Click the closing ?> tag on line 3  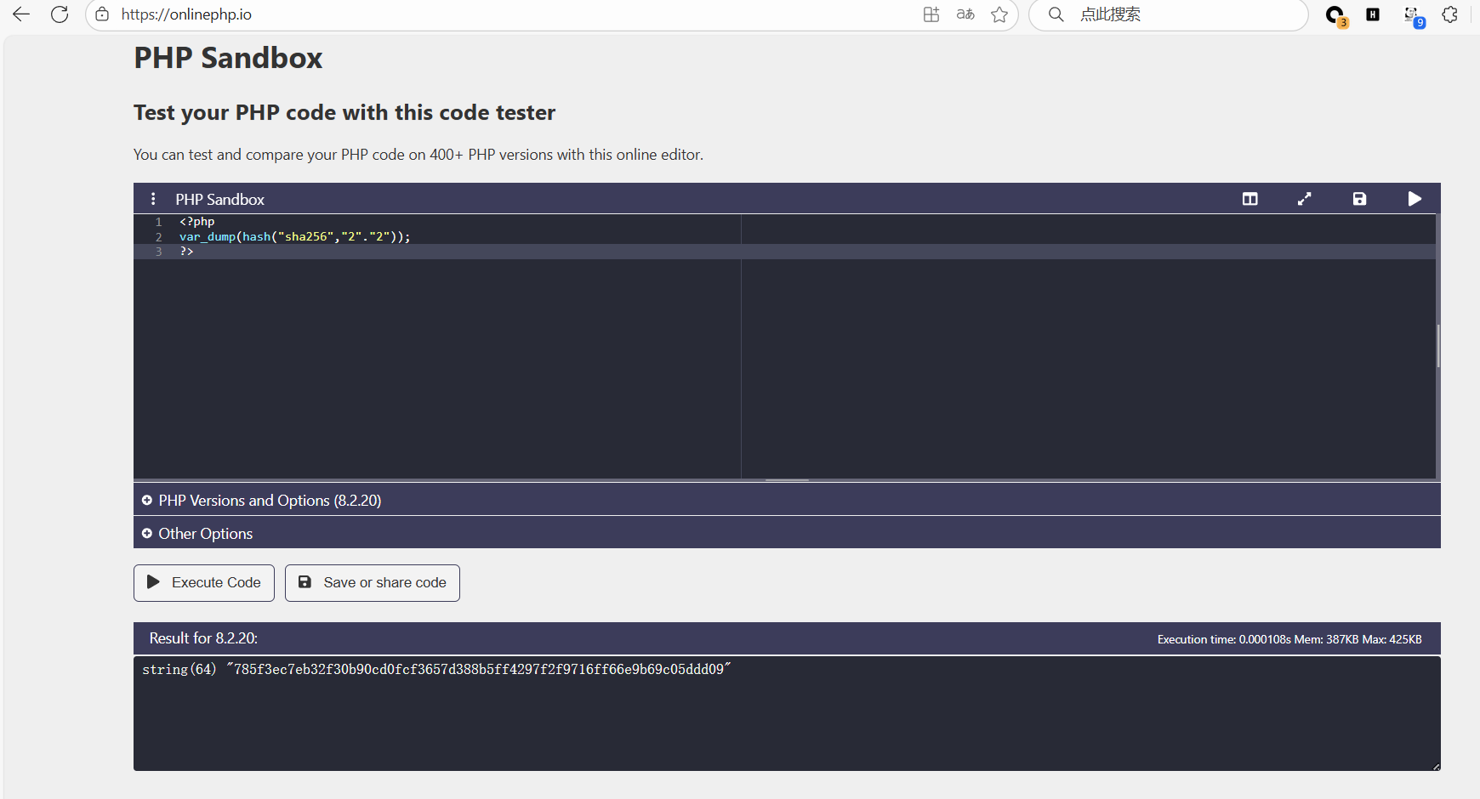[x=186, y=252]
